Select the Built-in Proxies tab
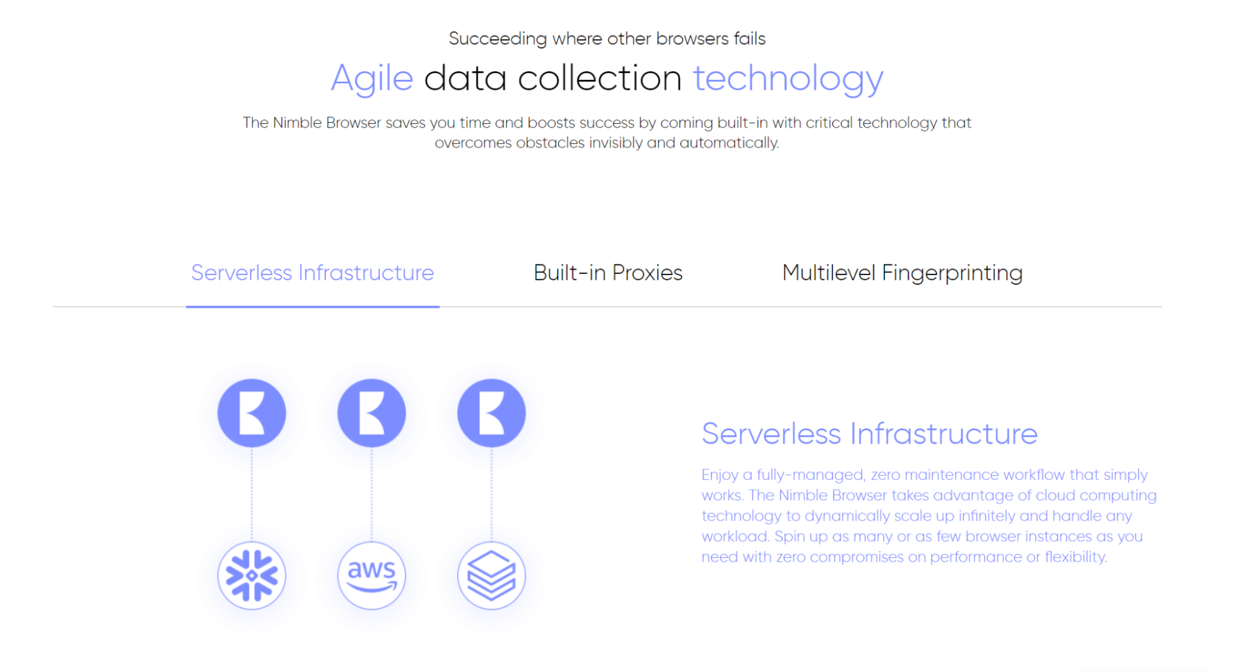Image resolution: width=1239 pixels, height=672 pixels. (606, 273)
